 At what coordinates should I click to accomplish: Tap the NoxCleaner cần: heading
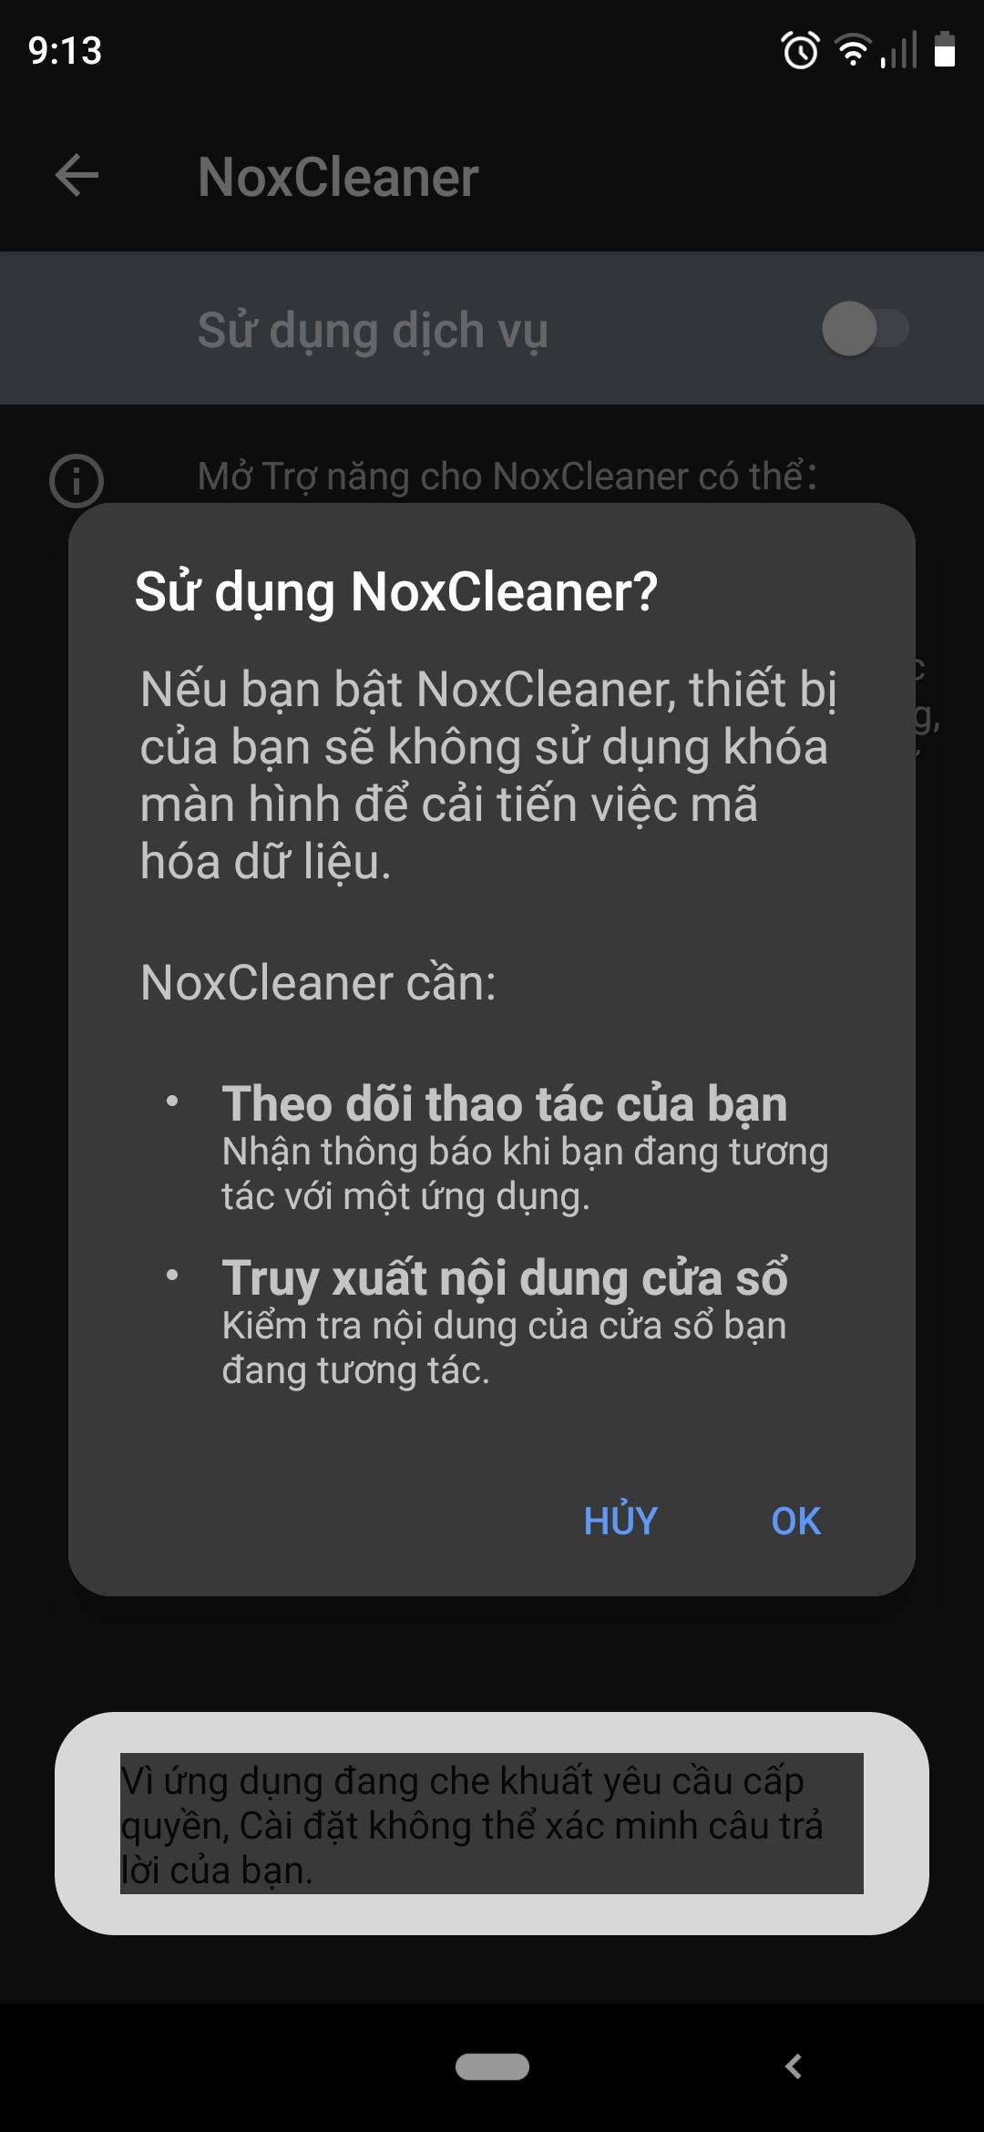click(x=318, y=982)
